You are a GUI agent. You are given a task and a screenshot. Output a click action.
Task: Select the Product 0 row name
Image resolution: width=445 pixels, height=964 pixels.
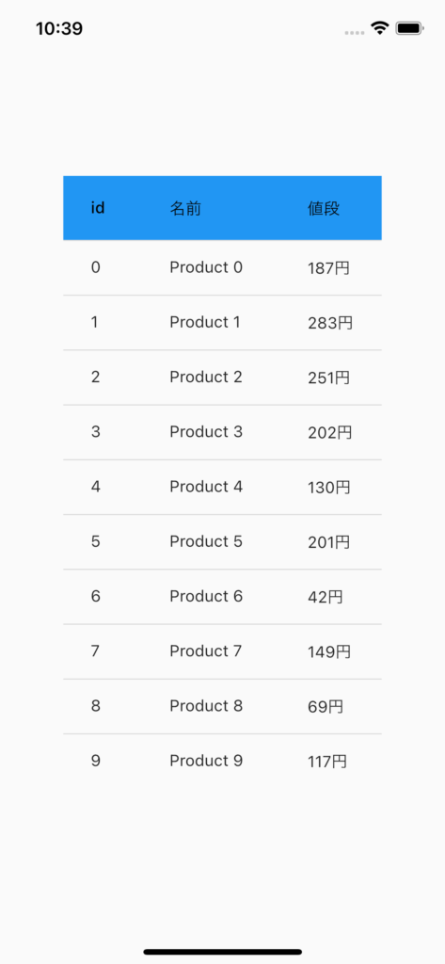(206, 267)
